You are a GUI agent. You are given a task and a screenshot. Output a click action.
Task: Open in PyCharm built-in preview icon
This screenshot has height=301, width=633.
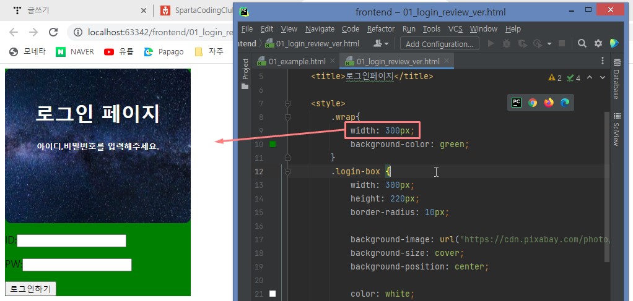tap(517, 103)
